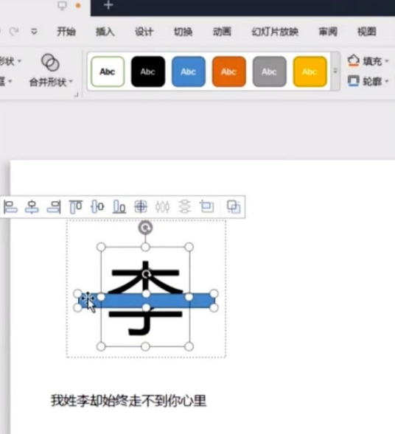This screenshot has height=434, width=395.
Task: Click the inner rotate handle on 李
Action: click(x=146, y=274)
